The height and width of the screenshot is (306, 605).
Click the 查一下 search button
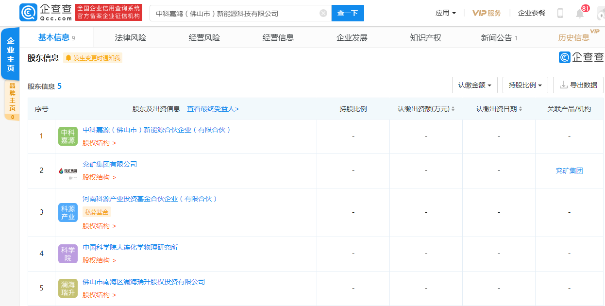pos(348,14)
